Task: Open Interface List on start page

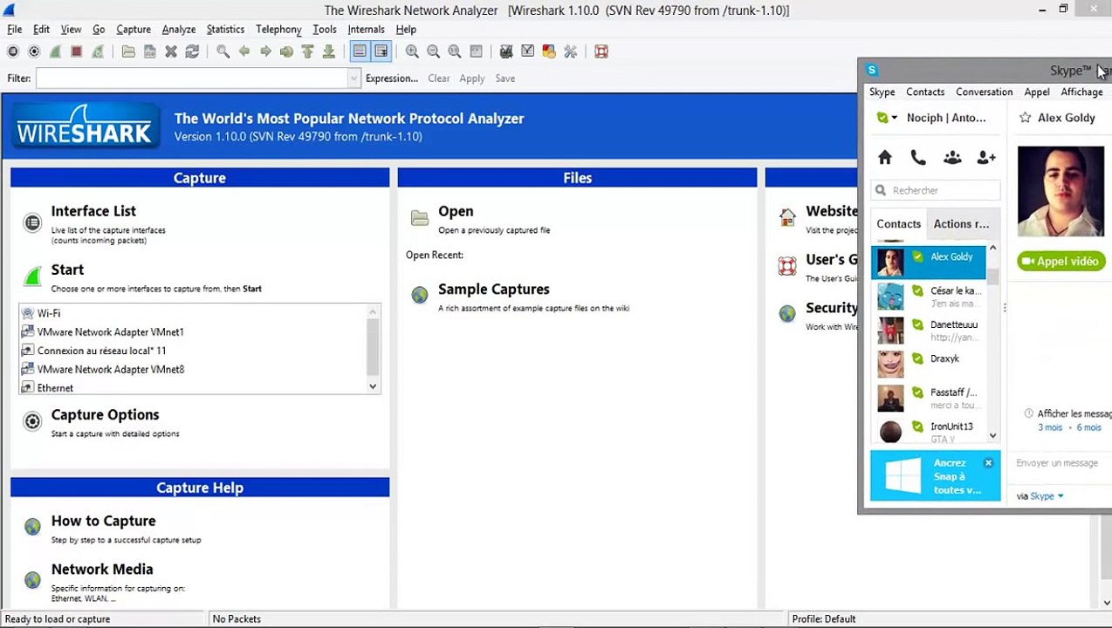Action: [x=93, y=211]
